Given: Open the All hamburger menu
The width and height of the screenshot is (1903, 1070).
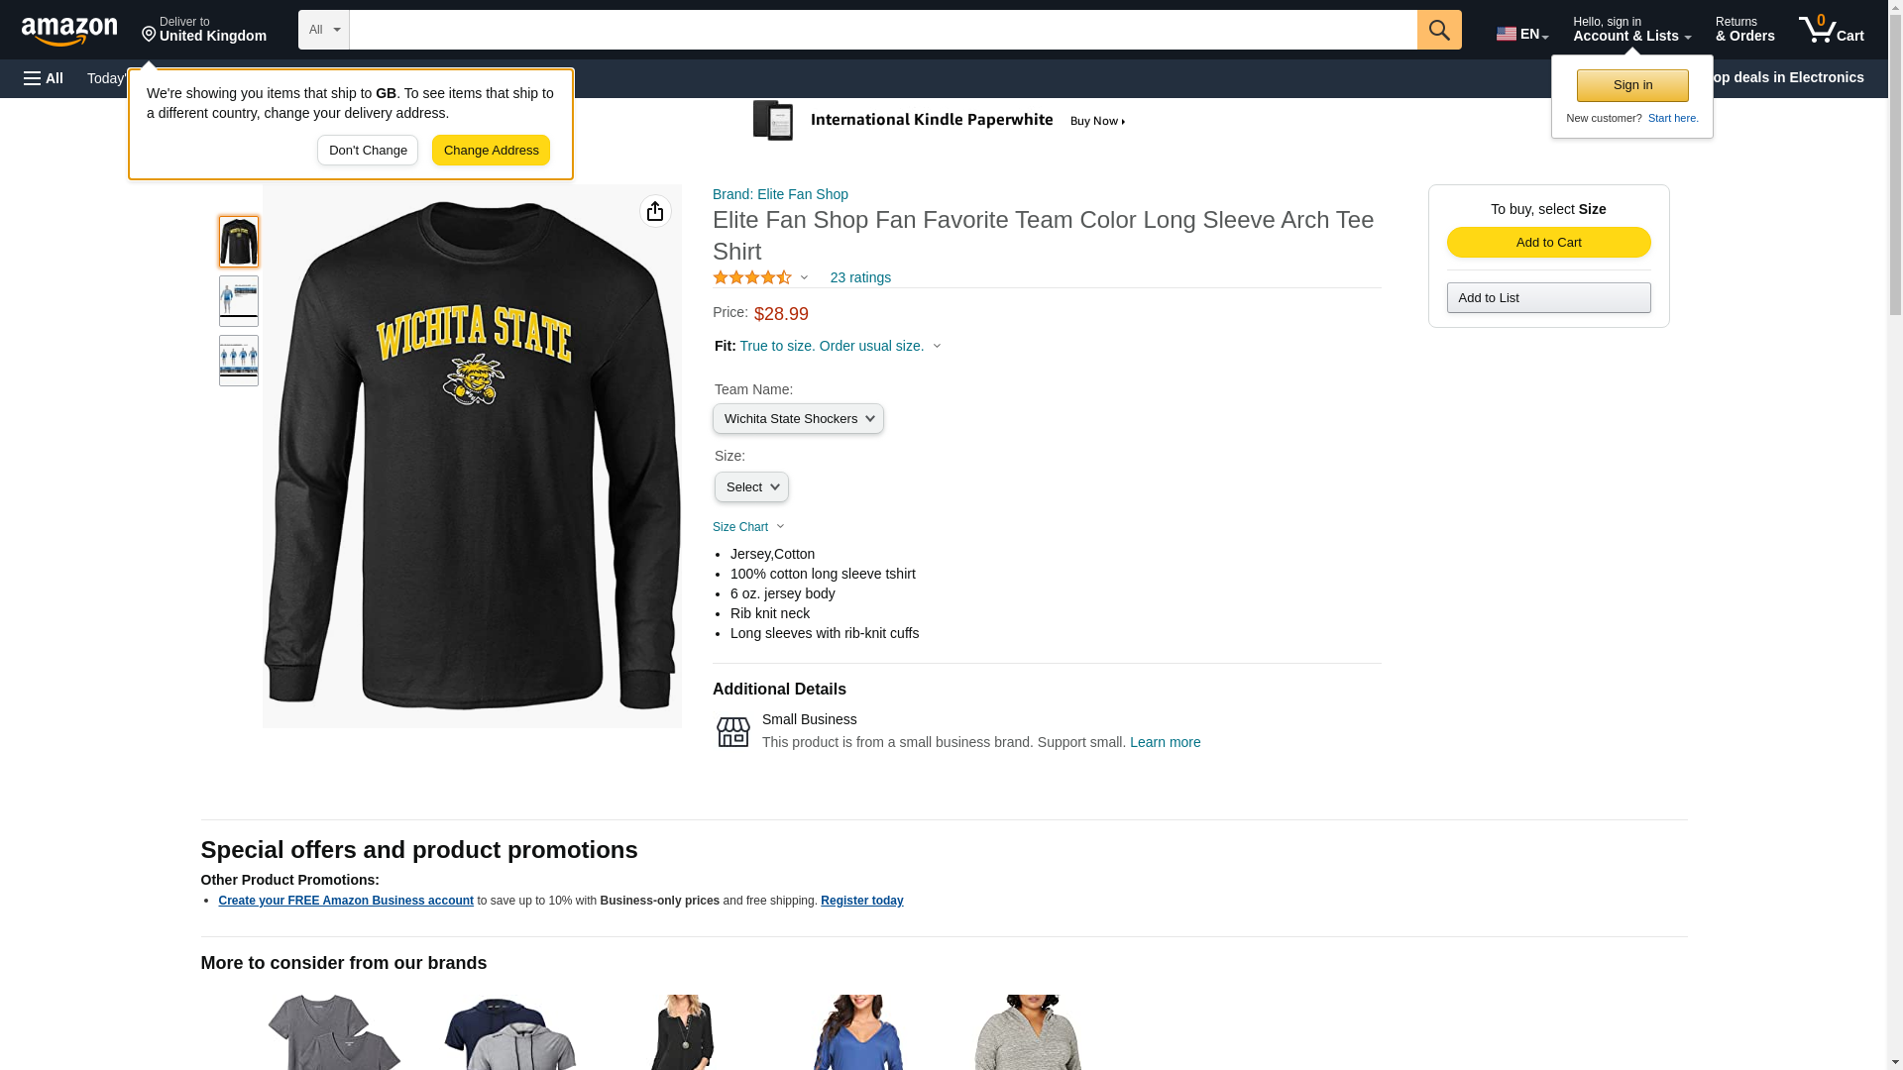Looking at the screenshot, I should (44, 78).
